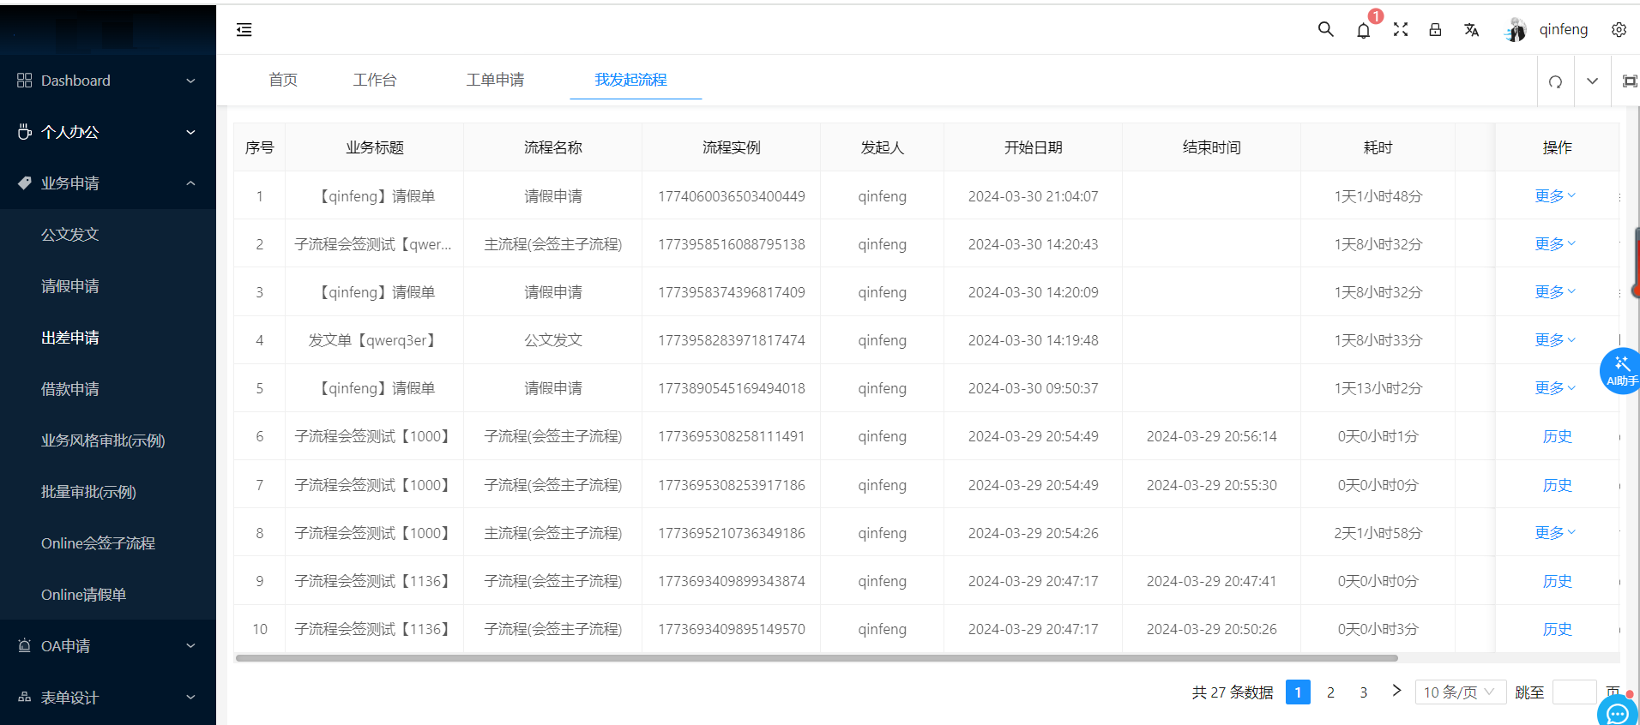Click the Dashboard grid icon
1640x725 pixels.
pos(24,80)
